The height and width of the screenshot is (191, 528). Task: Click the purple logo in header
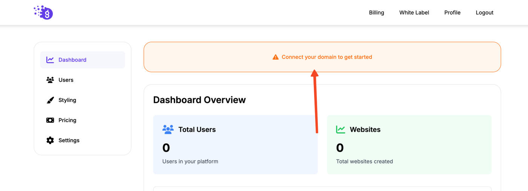click(43, 12)
